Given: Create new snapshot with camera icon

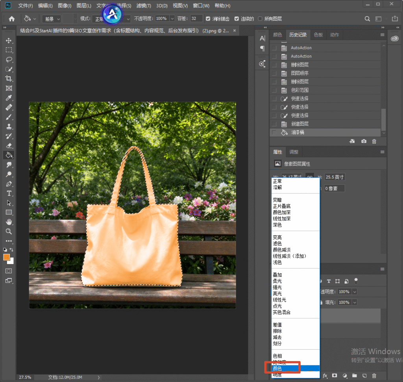Looking at the screenshot, I should point(364,141).
